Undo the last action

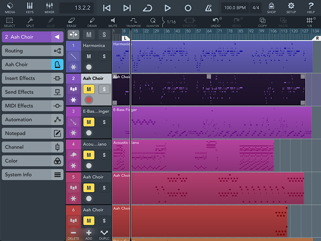pyautogui.click(x=216, y=22)
